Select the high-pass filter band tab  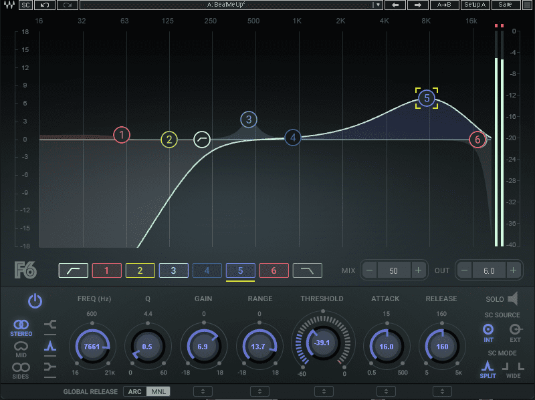[74, 270]
